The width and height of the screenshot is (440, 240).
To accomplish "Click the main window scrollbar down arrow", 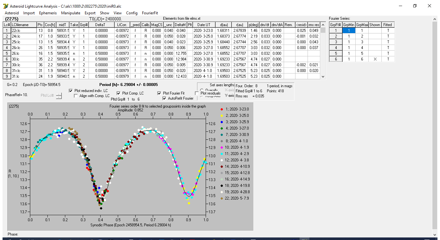I will point(435,234).
